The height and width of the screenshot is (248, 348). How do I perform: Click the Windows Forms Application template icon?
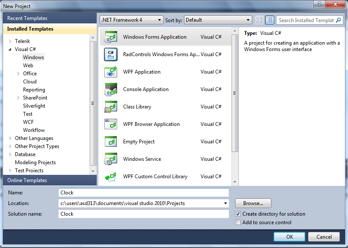pyautogui.click(x=110, y=37)
